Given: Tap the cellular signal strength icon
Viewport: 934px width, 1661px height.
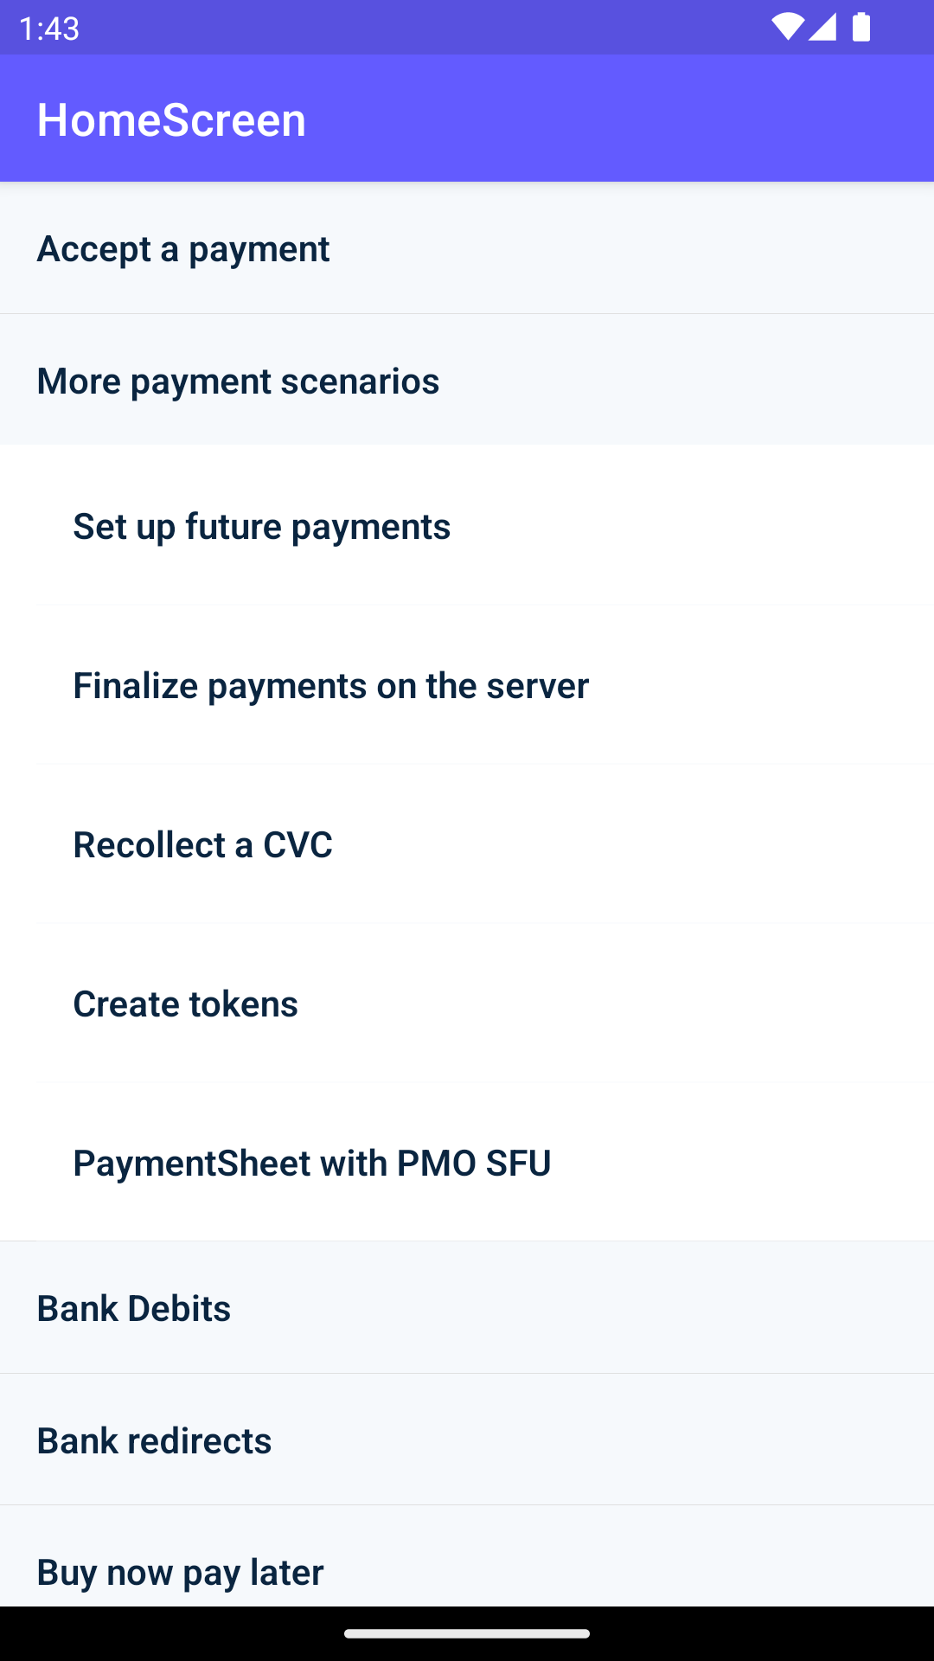Looking at the screenshot, I should click(822, 27).
